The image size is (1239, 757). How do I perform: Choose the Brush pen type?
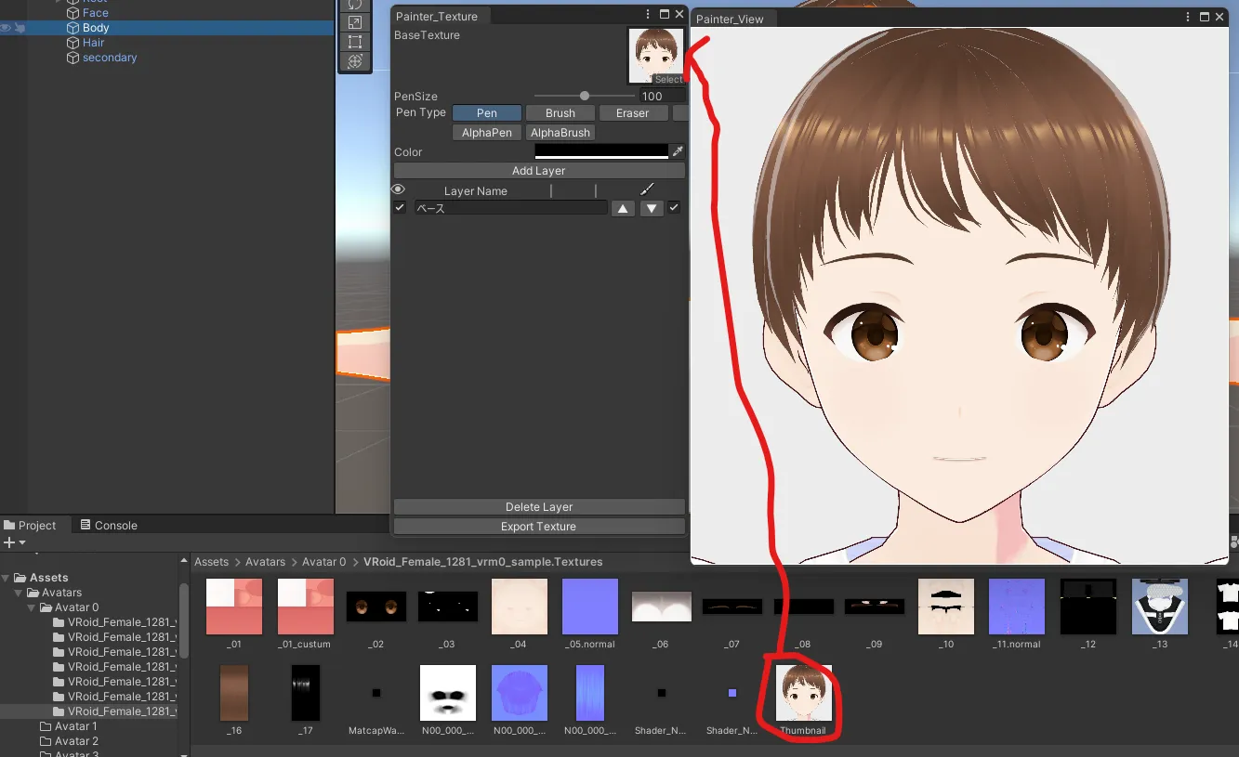[x=560, y=112]
